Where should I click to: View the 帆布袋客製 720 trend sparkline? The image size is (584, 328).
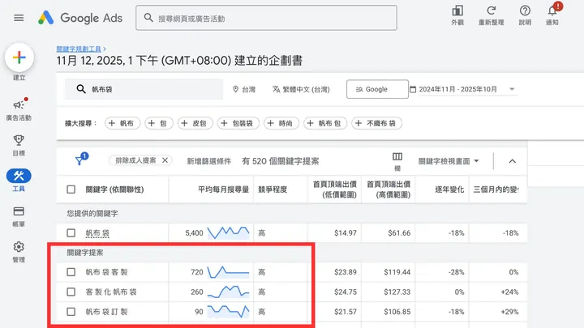(228, 272)
